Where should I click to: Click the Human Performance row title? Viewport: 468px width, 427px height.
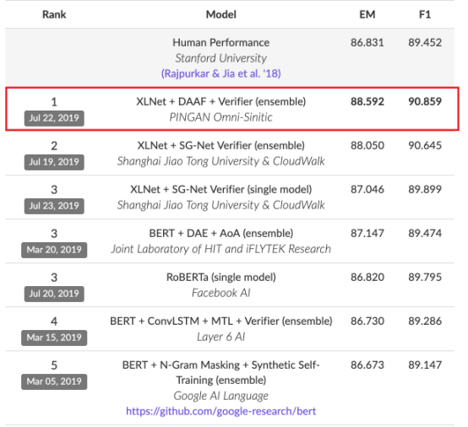tap(220, 43)
